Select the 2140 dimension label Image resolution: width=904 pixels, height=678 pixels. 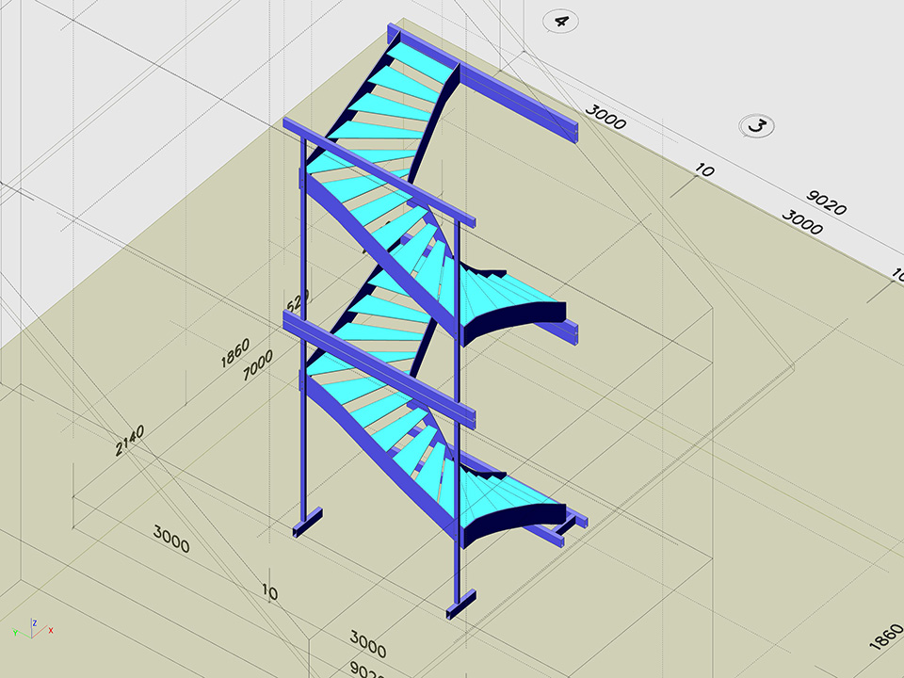pos(130,440)
